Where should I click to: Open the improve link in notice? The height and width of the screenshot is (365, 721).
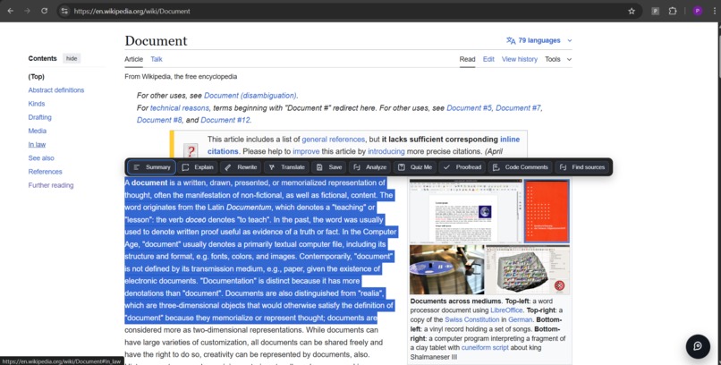click(x=306, y=151)
